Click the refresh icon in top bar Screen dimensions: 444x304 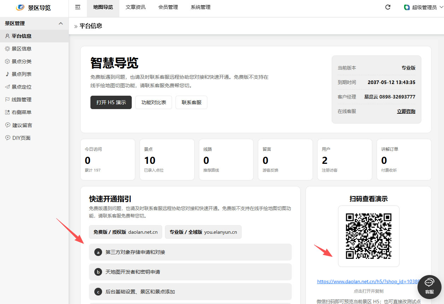387,7
